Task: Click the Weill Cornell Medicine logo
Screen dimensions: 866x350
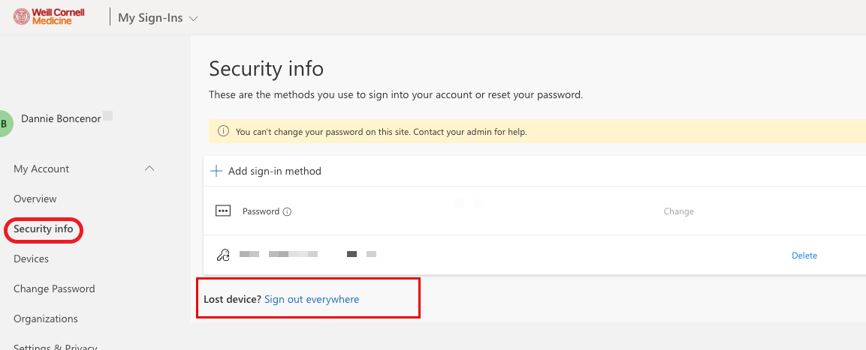Action: 49,16
